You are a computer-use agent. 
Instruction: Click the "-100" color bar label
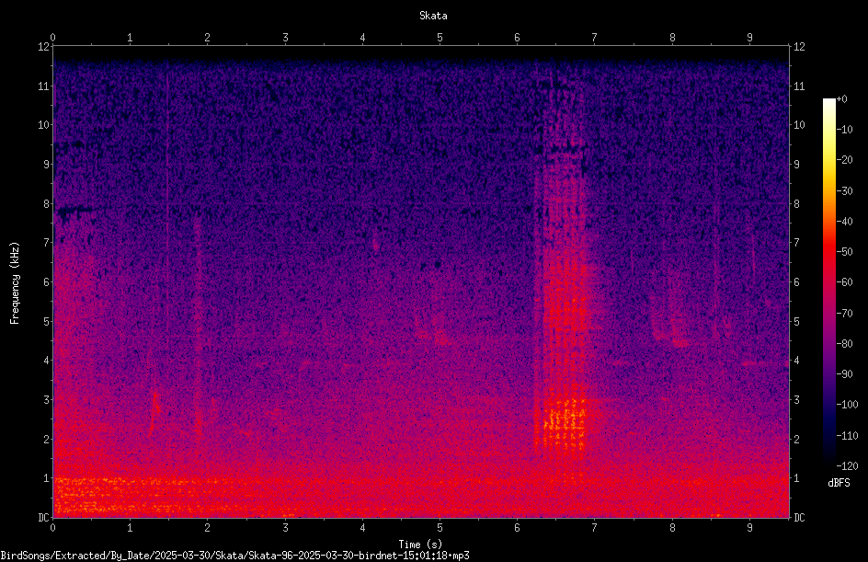(x=847, y=405)
